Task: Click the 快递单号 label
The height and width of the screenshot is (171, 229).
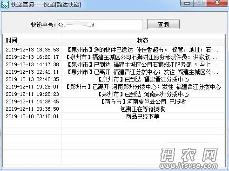Action: [44, 25]
